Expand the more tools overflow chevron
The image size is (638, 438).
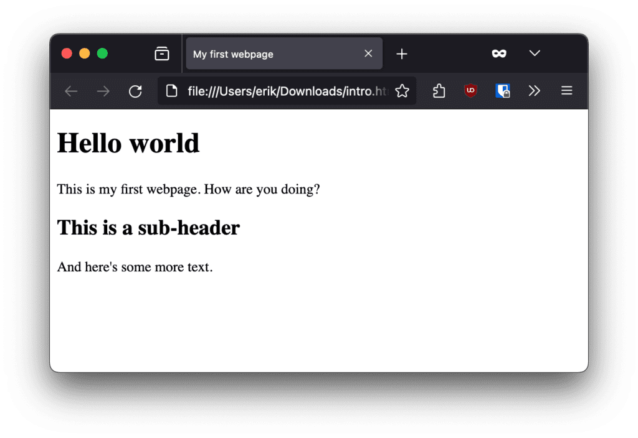point(534,91)
